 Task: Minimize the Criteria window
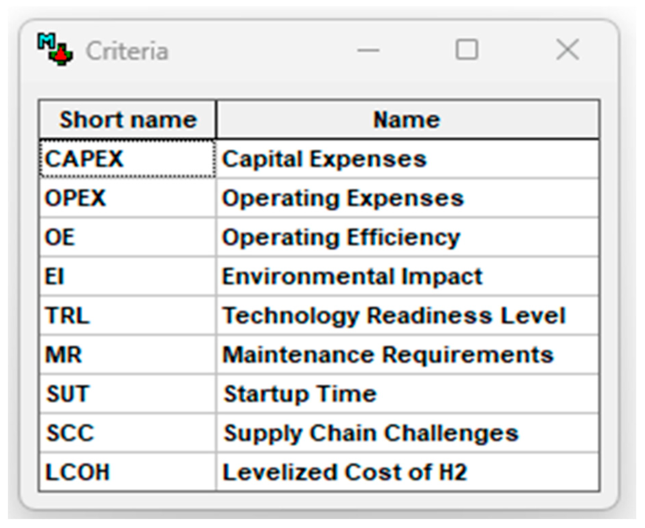368,50
